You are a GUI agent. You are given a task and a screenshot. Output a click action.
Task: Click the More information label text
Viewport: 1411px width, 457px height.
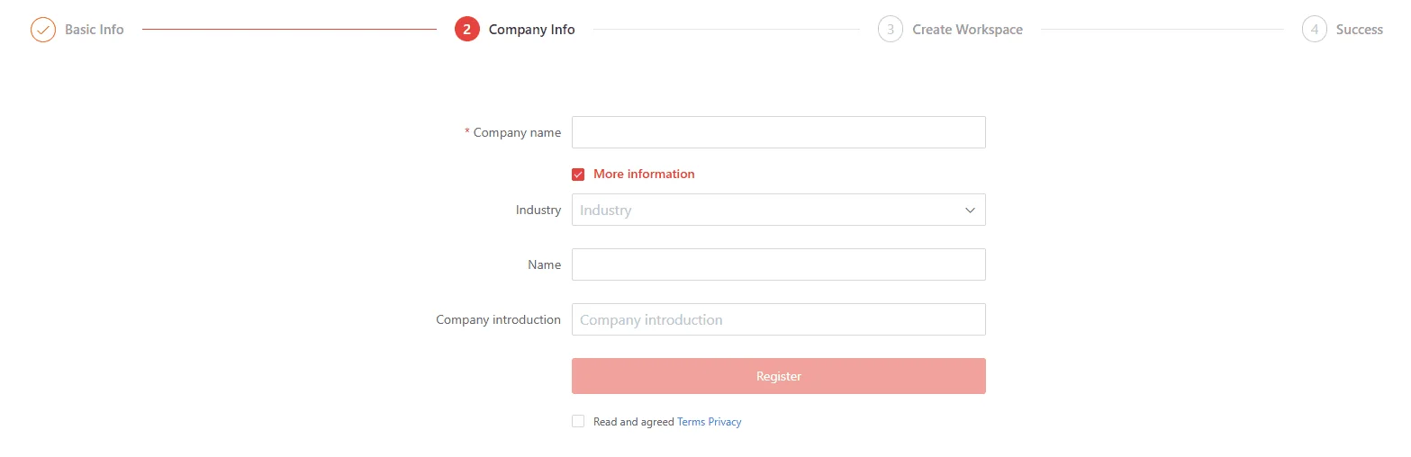644,175
